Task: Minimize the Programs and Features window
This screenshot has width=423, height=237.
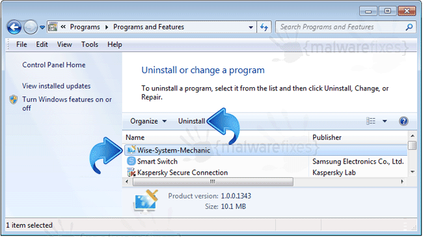Action: pyautogui.click(x=368, y=11)
